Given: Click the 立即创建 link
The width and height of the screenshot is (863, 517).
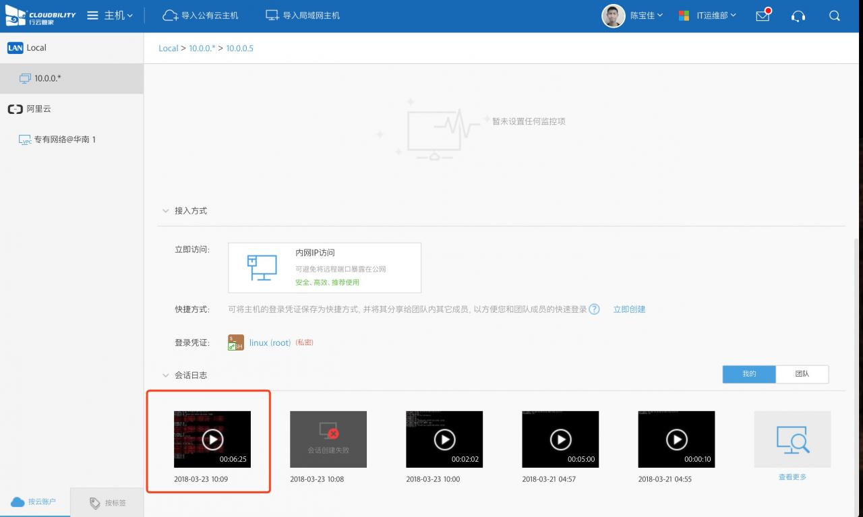Looking at the screenshot, I should 629,309.
